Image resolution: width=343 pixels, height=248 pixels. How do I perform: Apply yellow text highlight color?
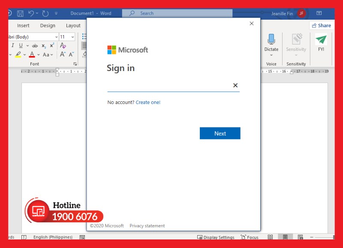[x=18, y=54]
